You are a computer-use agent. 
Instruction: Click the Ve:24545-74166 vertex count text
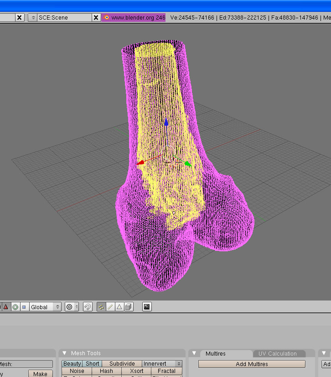192,18
